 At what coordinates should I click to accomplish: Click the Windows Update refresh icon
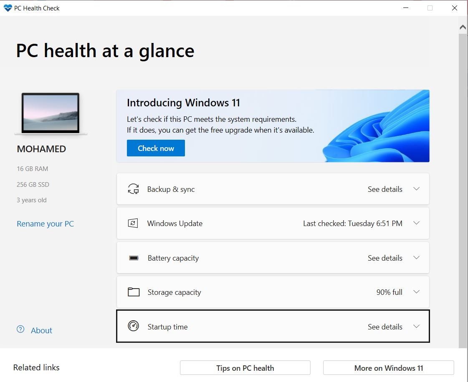(x=133, y=223)
